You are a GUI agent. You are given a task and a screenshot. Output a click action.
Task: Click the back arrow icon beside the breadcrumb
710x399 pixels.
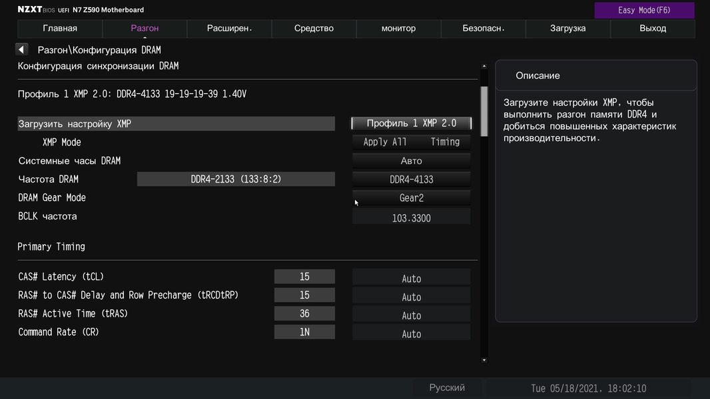pyautogui.click(x=21, y=50)
